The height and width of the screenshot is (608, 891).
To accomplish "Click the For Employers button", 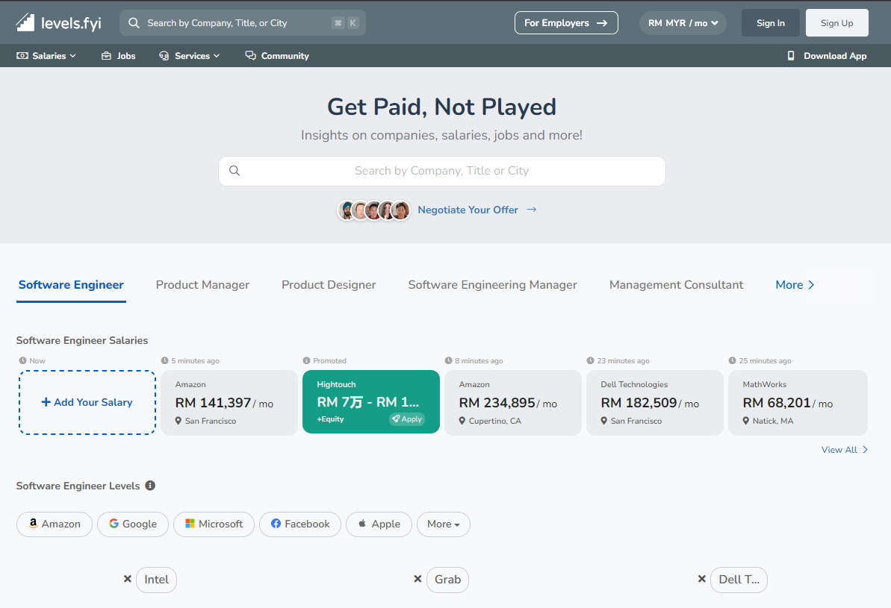I will (x=566, y=22).
